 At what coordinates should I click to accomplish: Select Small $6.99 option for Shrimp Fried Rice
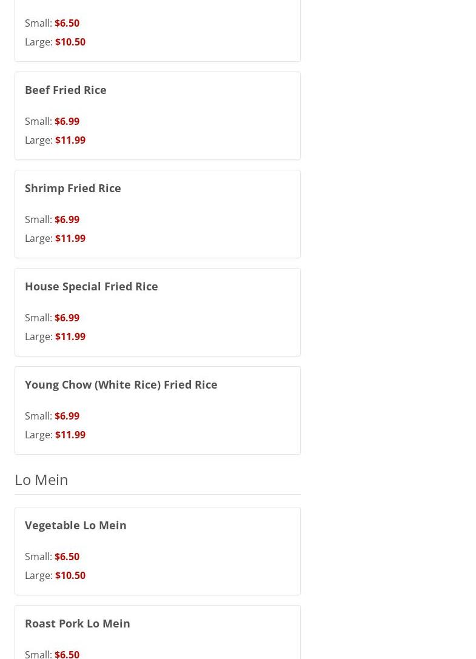click(67, 219)
